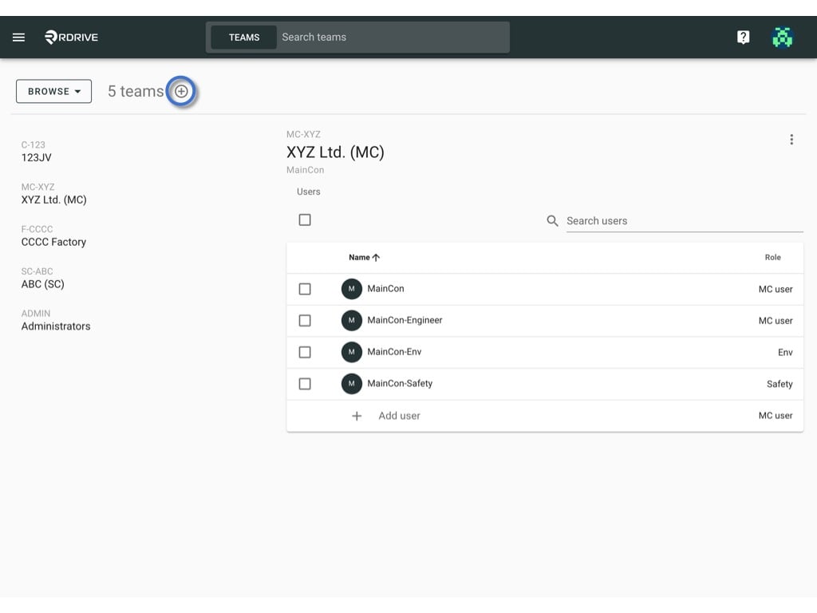Click the MainCon user name
The width and height of the screenshot is (817, 613).
(x=385, y=289)
